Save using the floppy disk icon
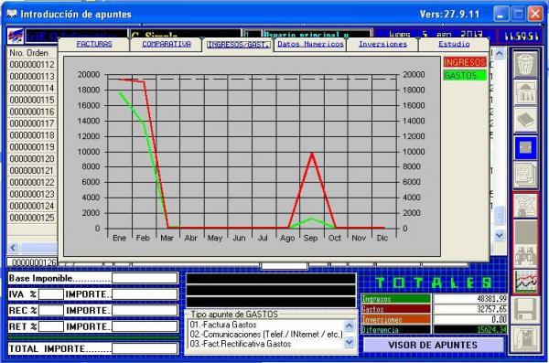The height and width of the screenshot is (363, 549). coord(525,310)
